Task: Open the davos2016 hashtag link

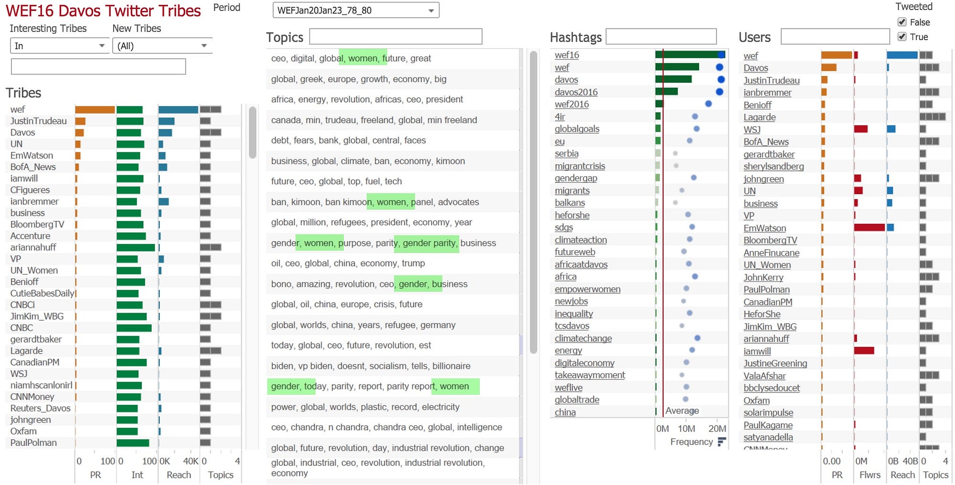Action: 576,92
